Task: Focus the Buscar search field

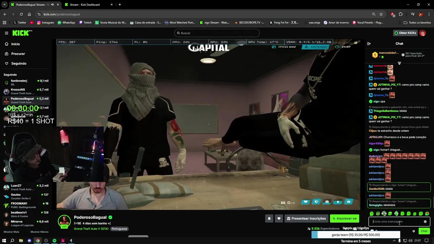Action: (217, 33)
